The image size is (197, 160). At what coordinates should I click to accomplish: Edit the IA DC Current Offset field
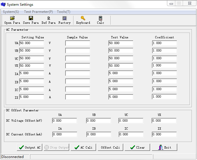pyautogui.click(x=65, y=135)
